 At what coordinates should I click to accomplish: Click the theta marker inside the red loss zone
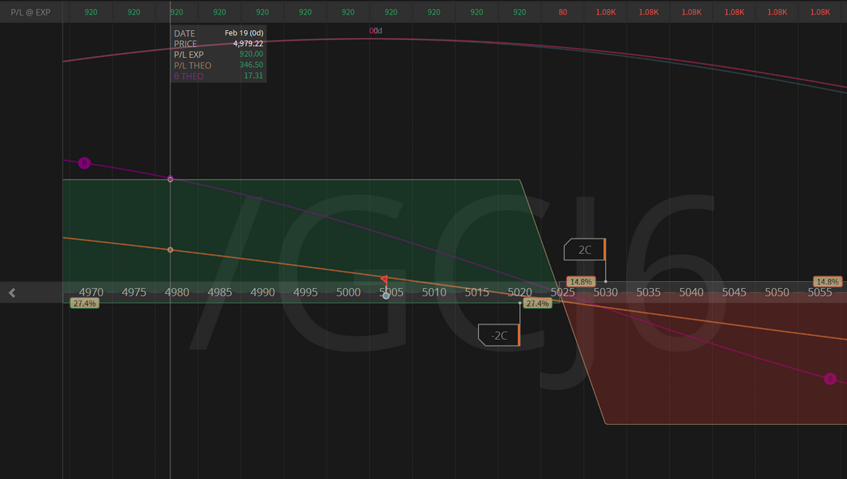pos(830,379)
